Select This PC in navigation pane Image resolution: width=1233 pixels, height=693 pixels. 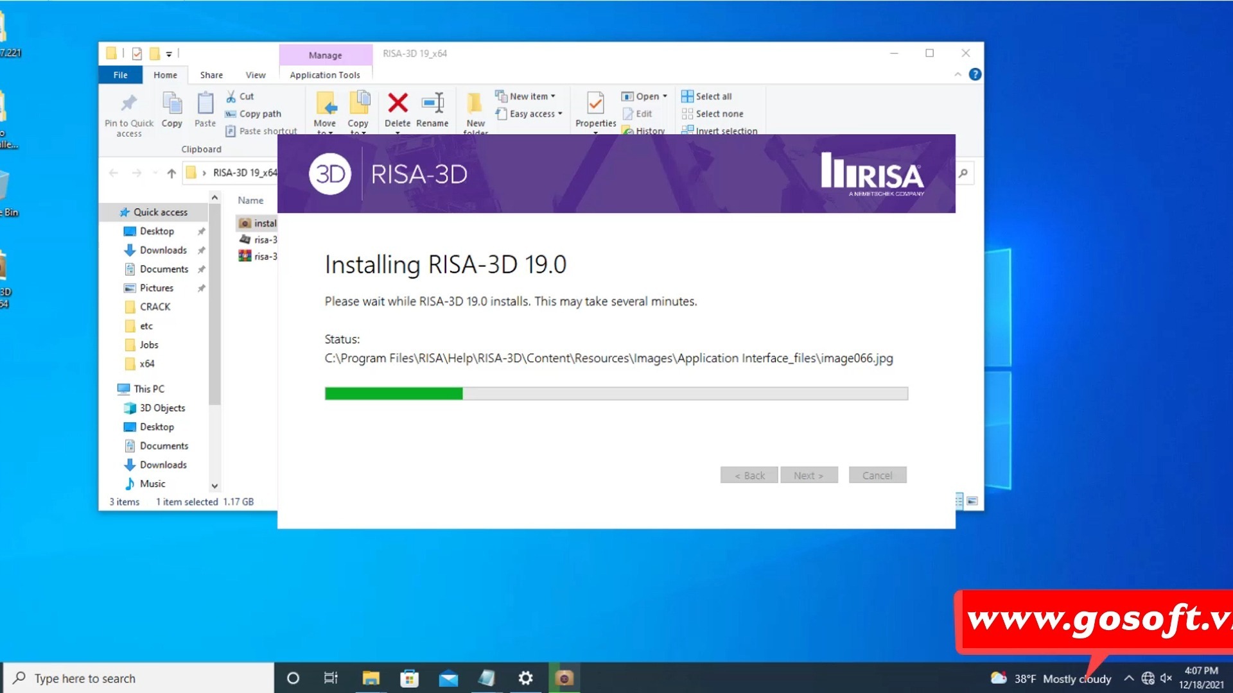[x=149, y=388]
